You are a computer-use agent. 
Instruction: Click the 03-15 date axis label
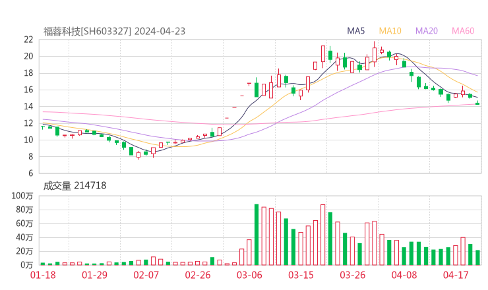301,275
